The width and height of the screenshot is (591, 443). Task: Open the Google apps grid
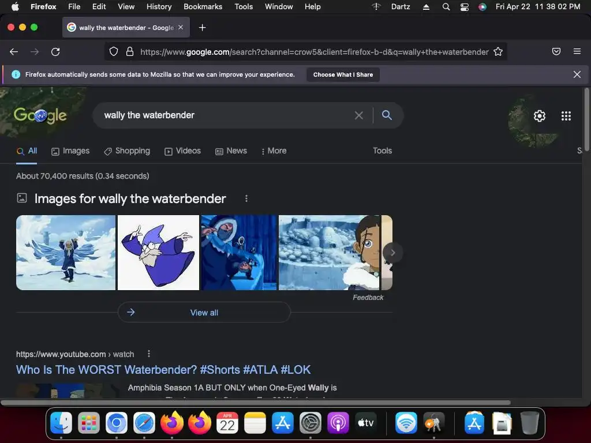[566, 115]
